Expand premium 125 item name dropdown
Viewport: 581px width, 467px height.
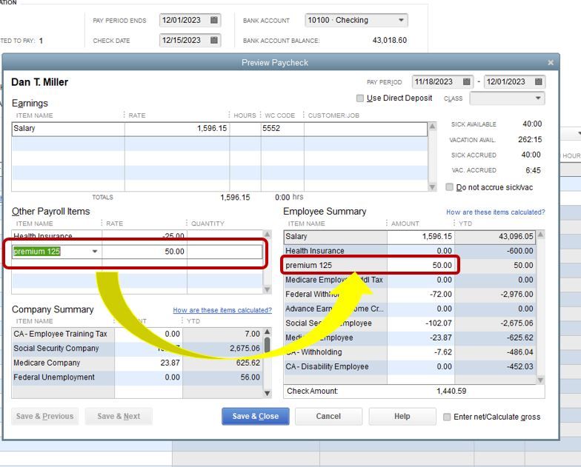pos(95,252)
